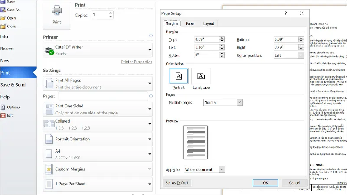The height and width of the screenshot is (195, 347).
Task: Open the Printer Properties link
Action: coord(136,62)
